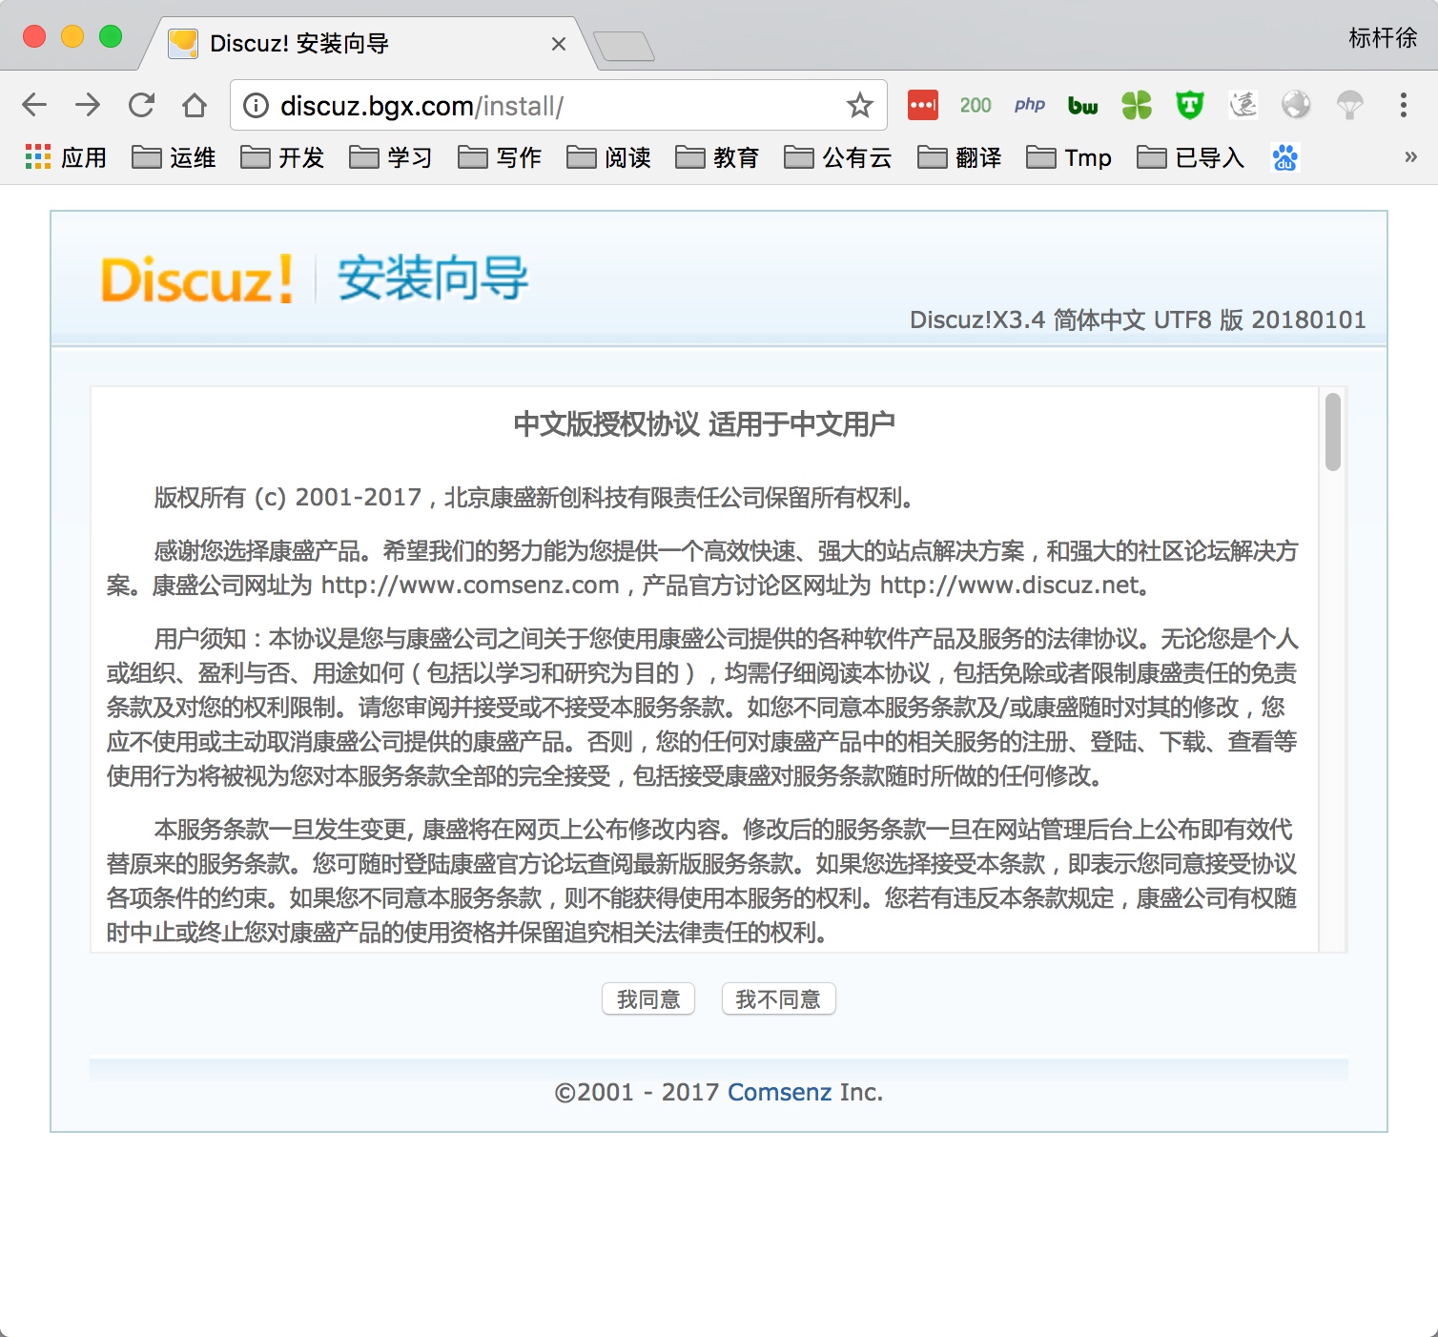Click the http://www.discuz.net address in the agreement

1010,586
